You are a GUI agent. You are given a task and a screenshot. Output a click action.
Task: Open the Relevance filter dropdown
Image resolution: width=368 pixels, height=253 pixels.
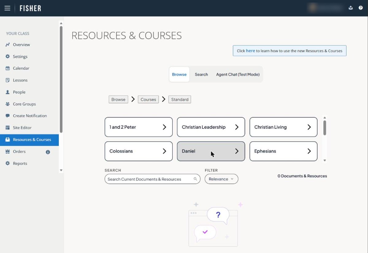click(221, 179)
